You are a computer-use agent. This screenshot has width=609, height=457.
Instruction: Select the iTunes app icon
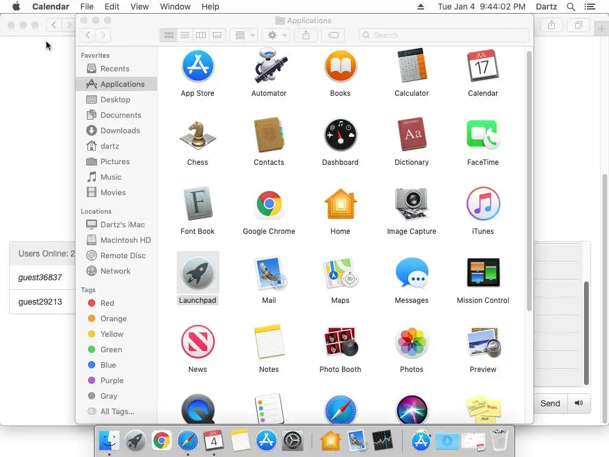pos(483,204)
